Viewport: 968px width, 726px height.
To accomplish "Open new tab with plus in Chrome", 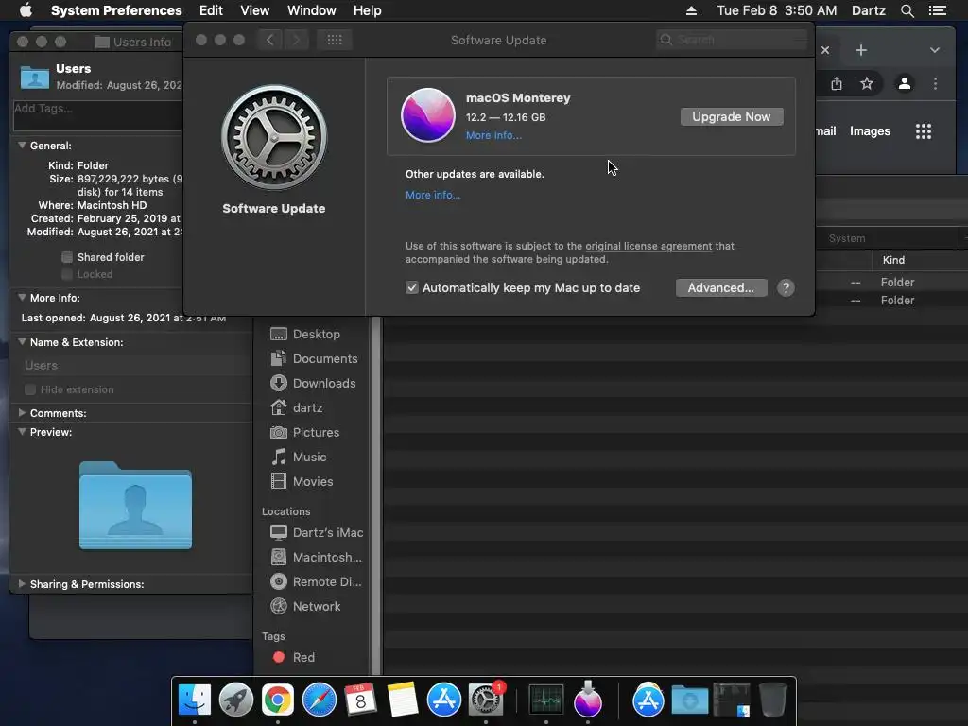I will (x=860, y=50).
